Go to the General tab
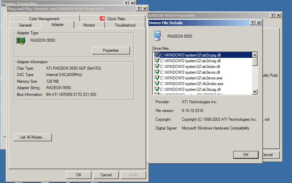The height and width of the screenshot is (183, 292). coord(25,25)
